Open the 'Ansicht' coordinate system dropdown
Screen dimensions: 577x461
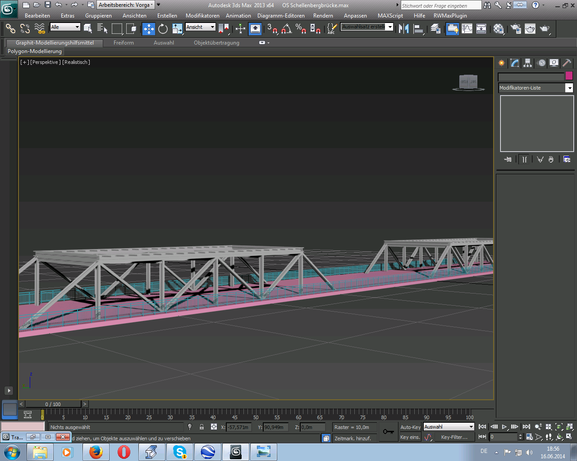tap(212, 27)
